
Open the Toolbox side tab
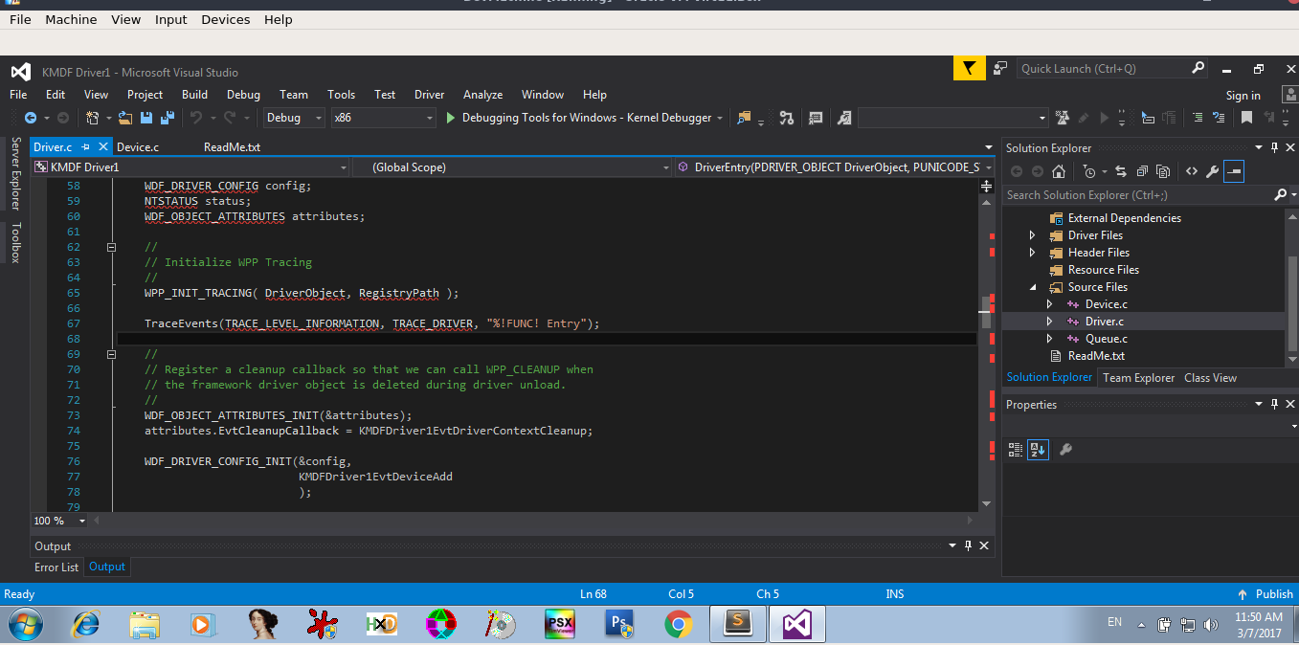pos(15,242)
